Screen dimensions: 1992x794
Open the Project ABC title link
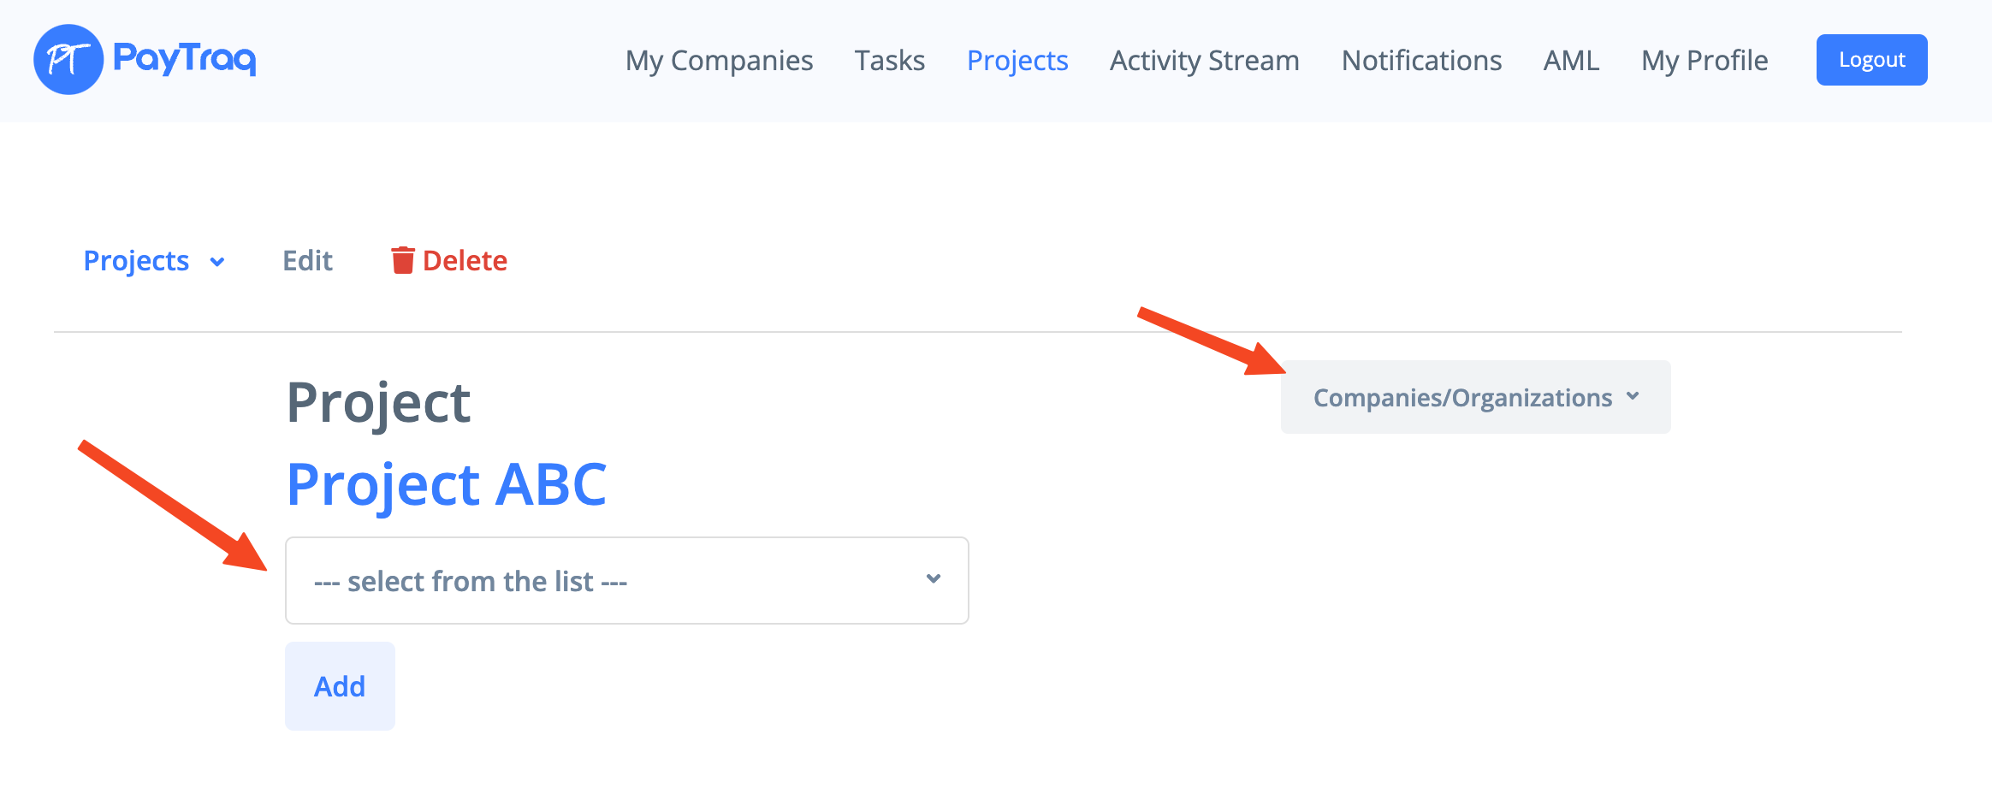tap(447, 484)
